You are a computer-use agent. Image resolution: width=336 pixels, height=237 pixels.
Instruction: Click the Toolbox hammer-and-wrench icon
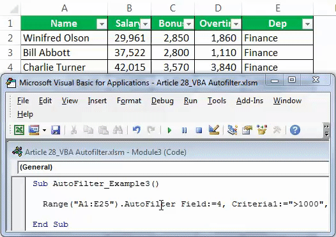277,130
